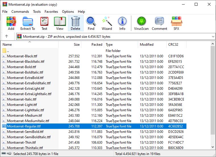Image resolution: width=216 pixels, height=157 pixels.
Task: Click file icon next to Montserrat-SemiBold.ttf
Action: (4, 131)
